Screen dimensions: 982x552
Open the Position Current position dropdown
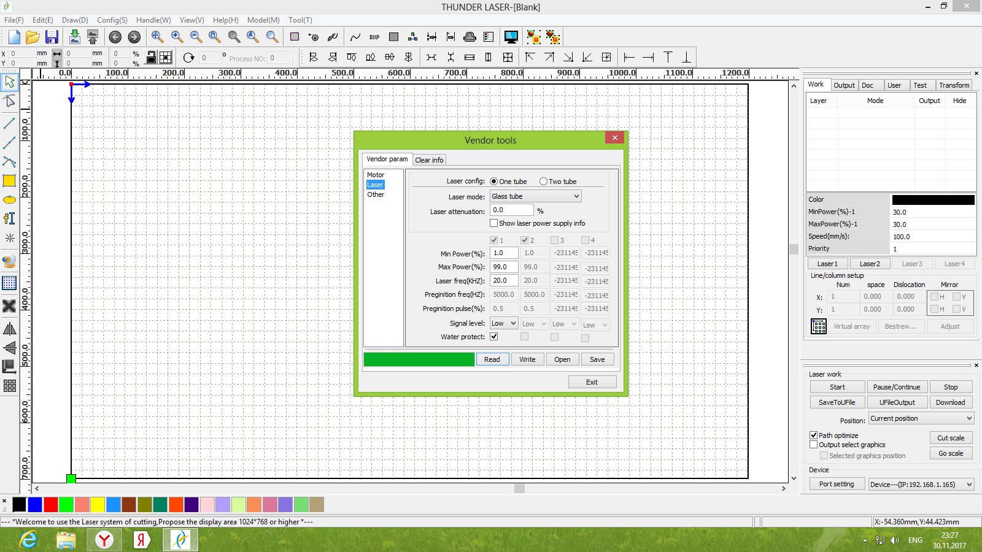(921, 418)
